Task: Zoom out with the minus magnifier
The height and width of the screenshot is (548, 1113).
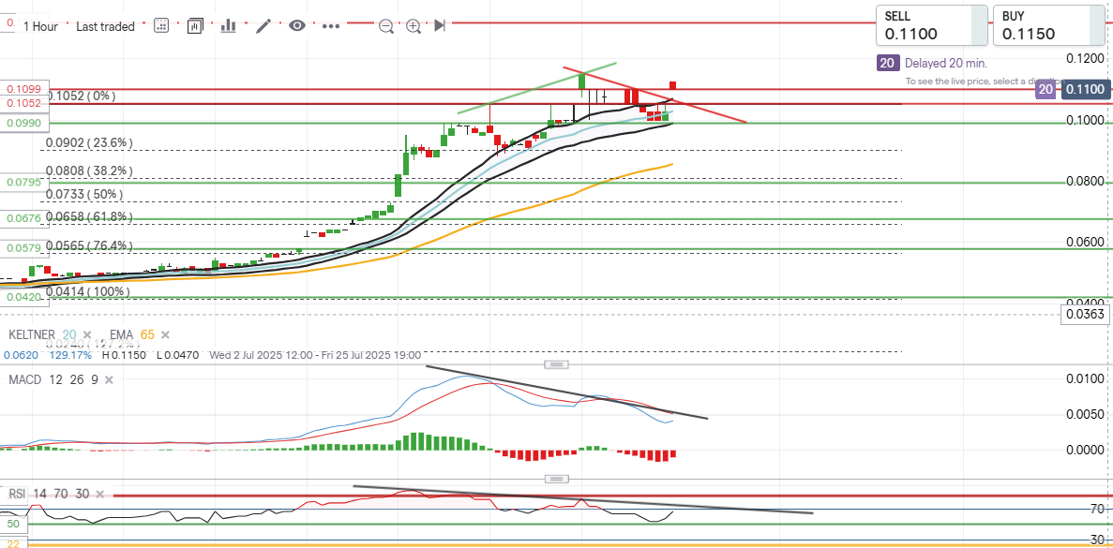Action: 386,26
